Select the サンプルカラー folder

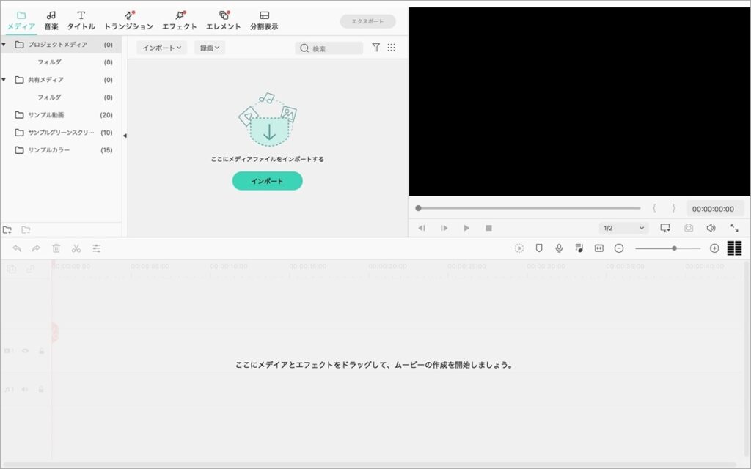tap(62, 150)
